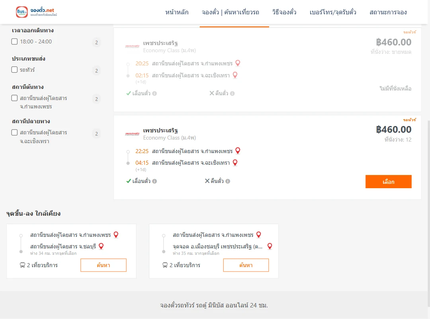Click green check mark next to เลื่อนตั๋ว on 22:25 trip

pos(128,181)
